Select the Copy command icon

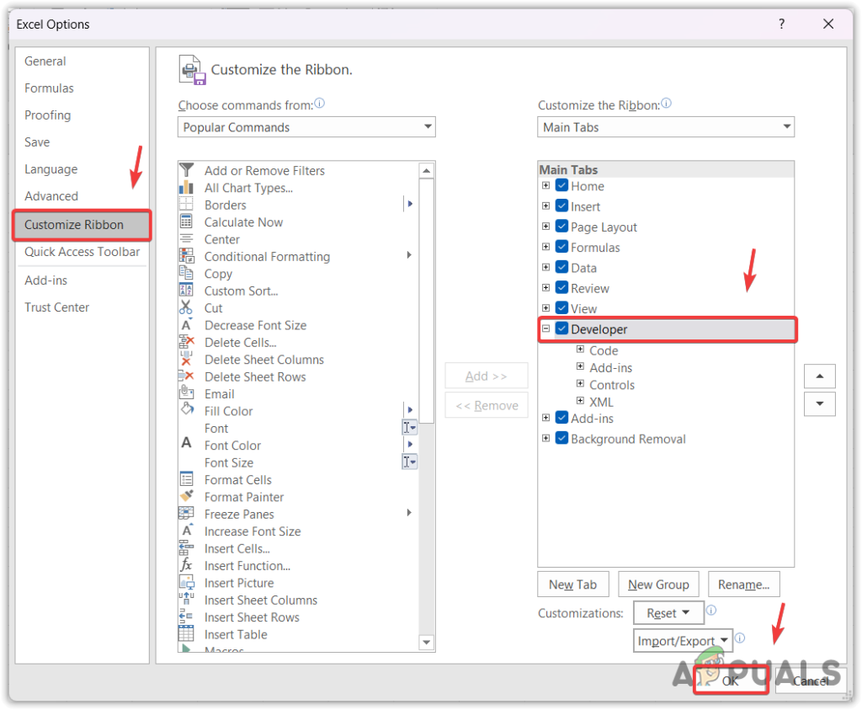[189, 274]
